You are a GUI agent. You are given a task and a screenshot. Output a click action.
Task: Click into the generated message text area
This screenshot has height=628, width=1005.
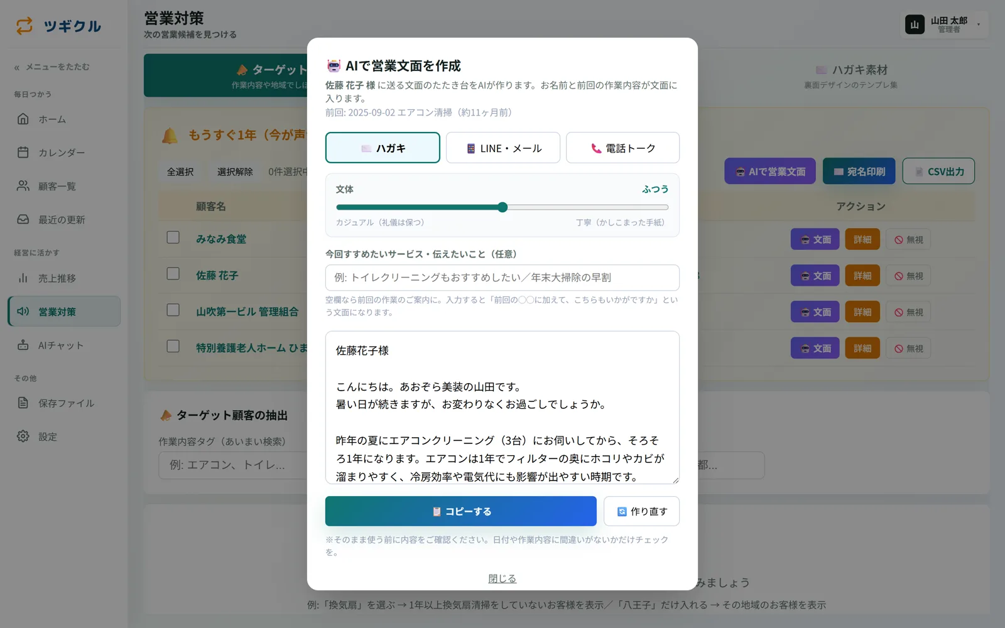tap(503, 408)
